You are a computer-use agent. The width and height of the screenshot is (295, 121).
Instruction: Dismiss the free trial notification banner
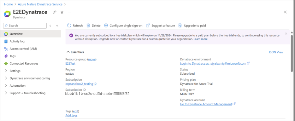(286, 34)
